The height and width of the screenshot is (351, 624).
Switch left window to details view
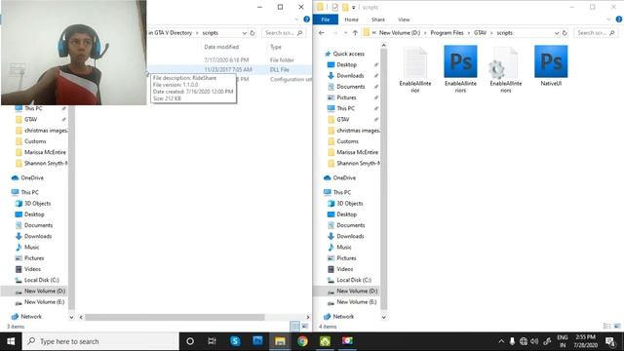click(294, 326)
